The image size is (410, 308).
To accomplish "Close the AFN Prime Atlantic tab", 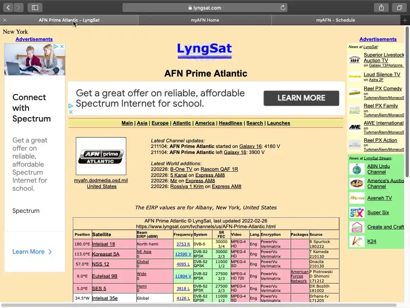I will click(x=5, y=20).
